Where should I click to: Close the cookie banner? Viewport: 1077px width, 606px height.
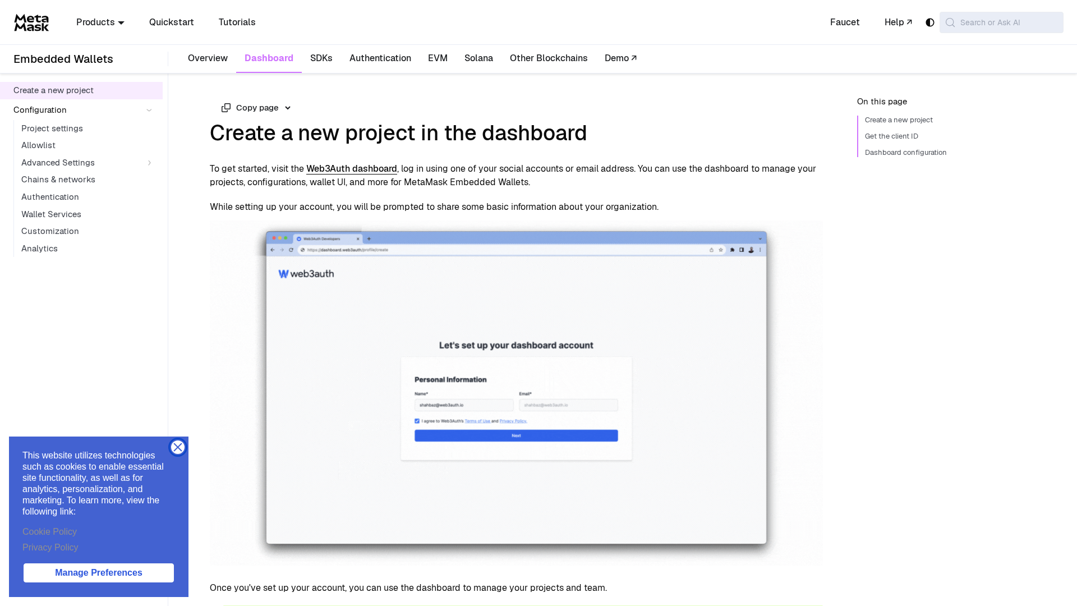pyautogui.click(x=178, y=447)
